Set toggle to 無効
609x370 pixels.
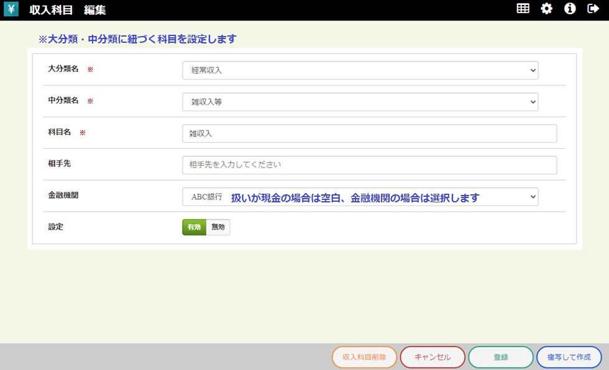[218, 227]
